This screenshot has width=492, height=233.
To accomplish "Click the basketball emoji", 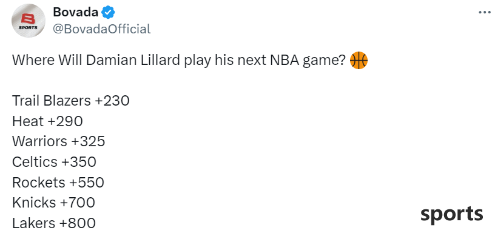I will pyautogui.click(x=359, y=60).
